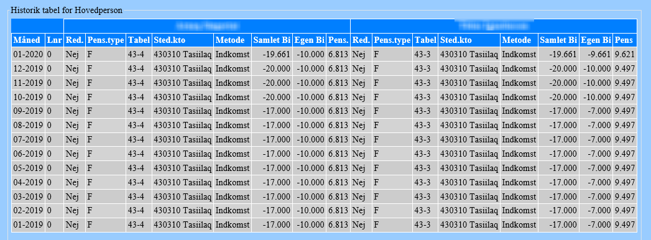Click the Historik tabel for Hovedperson title
Image resolution: width=651 pixels, height=240 pixels.
(67, 11)
